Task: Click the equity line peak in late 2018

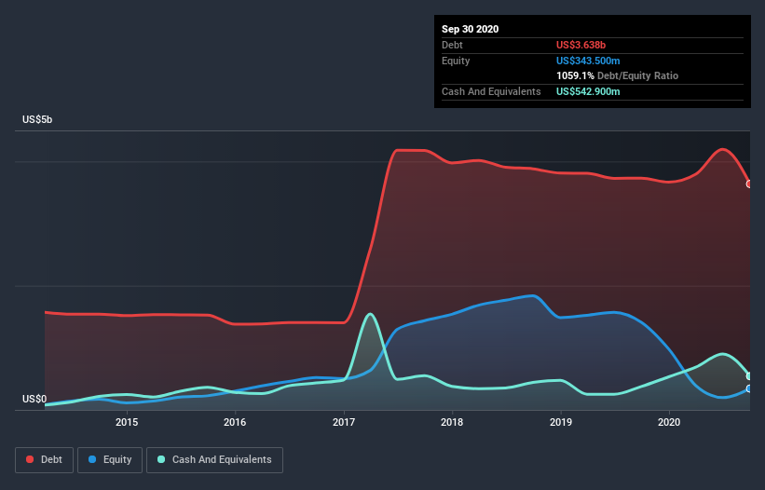Action: tap(533, 295)
